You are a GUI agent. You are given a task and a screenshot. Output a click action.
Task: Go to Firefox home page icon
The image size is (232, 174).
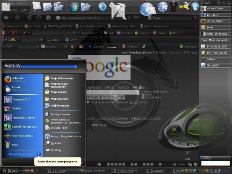(48, 18)
